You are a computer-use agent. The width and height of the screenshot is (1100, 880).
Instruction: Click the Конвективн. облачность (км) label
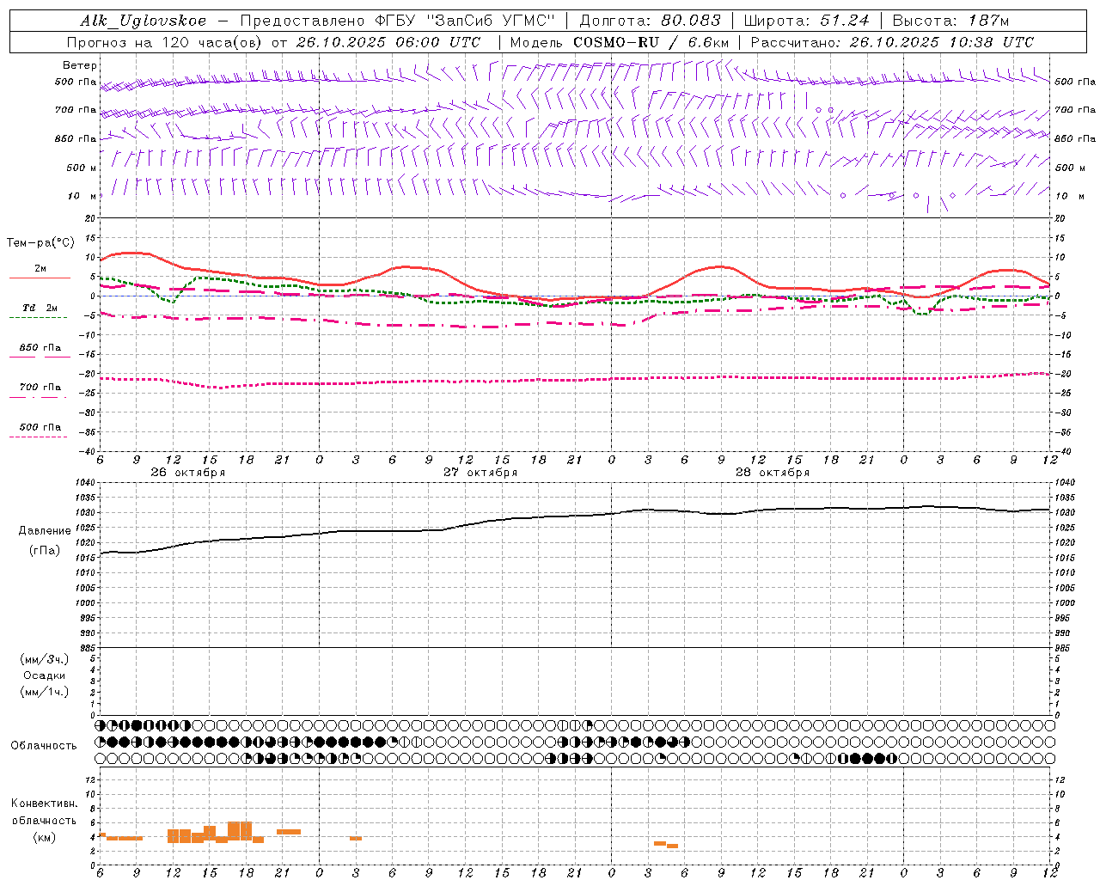(x=44, y=820)
